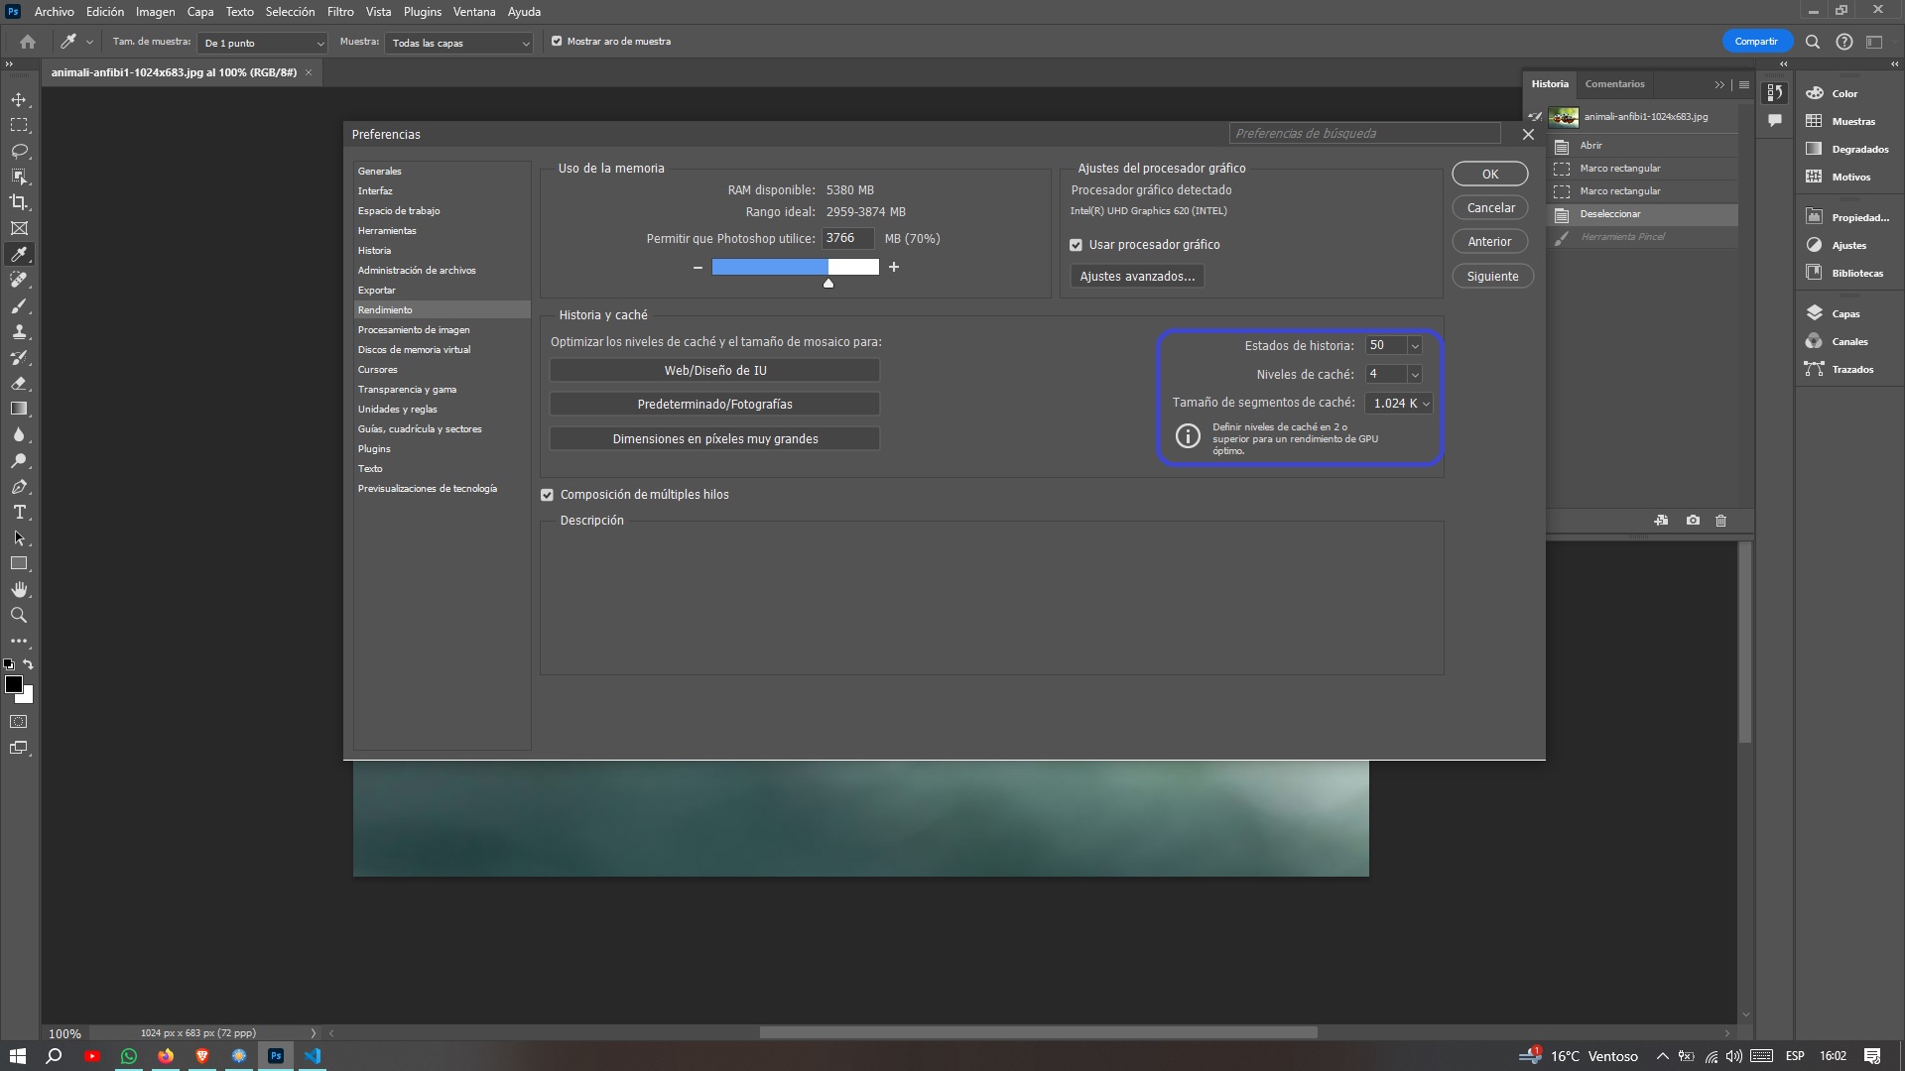Open the Color panel
The width and height of the screenshot is (1905, 1071).
tap(1844, 93)
